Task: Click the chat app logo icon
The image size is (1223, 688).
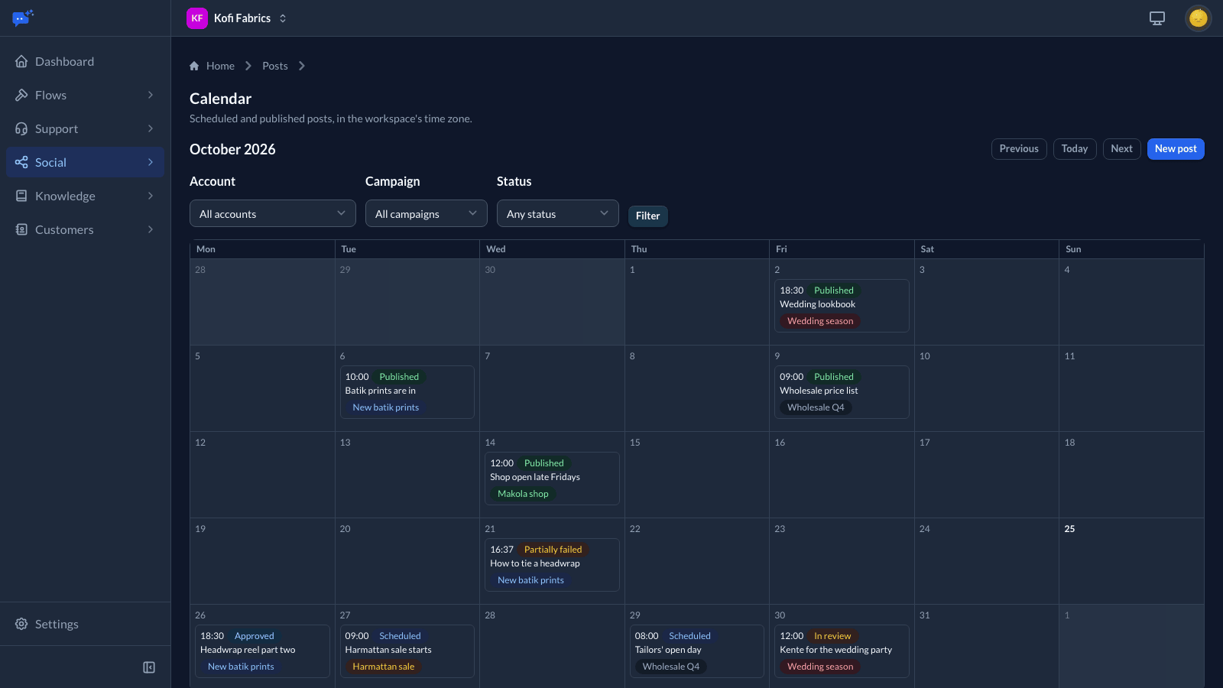Action: [23, 18]
